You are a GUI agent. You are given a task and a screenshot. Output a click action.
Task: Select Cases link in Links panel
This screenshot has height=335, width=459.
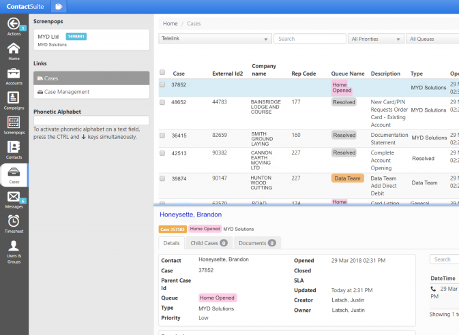91,78
